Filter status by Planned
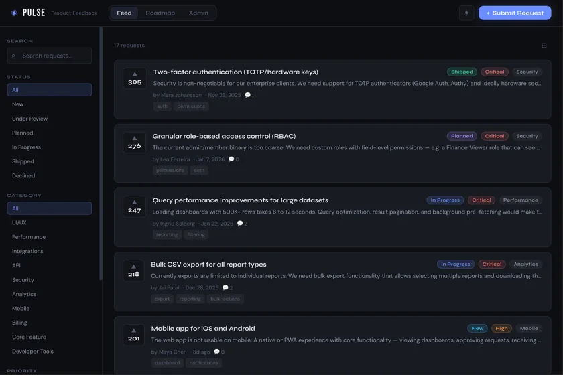Image resolution: width=563 pixels, height=375 pixels. coord(50,133)
